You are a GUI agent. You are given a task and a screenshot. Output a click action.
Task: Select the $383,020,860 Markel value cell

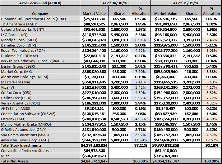pyautogui.click(x=94, y=72)
